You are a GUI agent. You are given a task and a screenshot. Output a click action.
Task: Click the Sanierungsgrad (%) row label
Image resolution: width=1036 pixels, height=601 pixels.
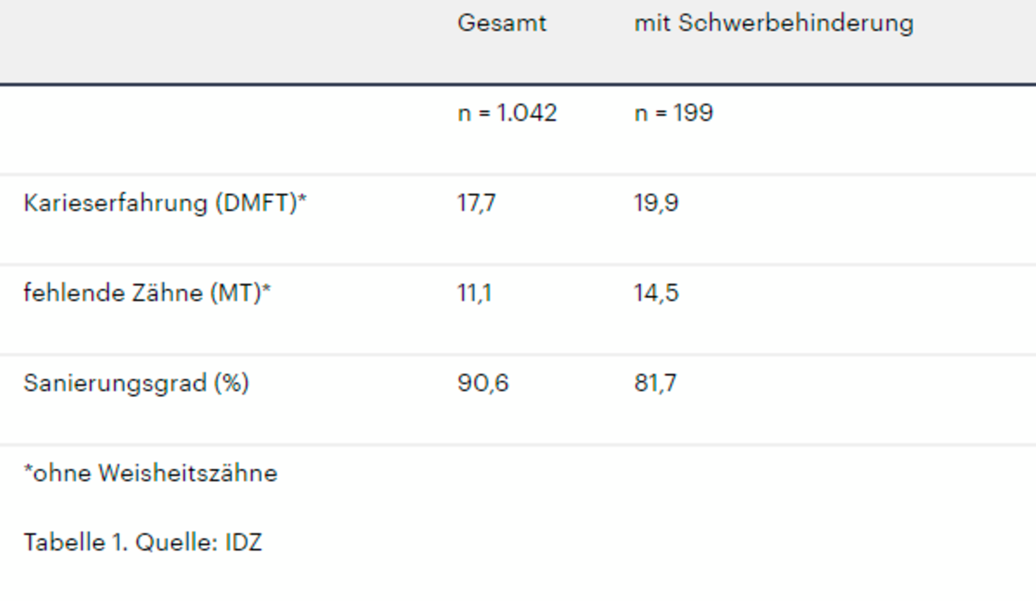(x=136, y=383)
